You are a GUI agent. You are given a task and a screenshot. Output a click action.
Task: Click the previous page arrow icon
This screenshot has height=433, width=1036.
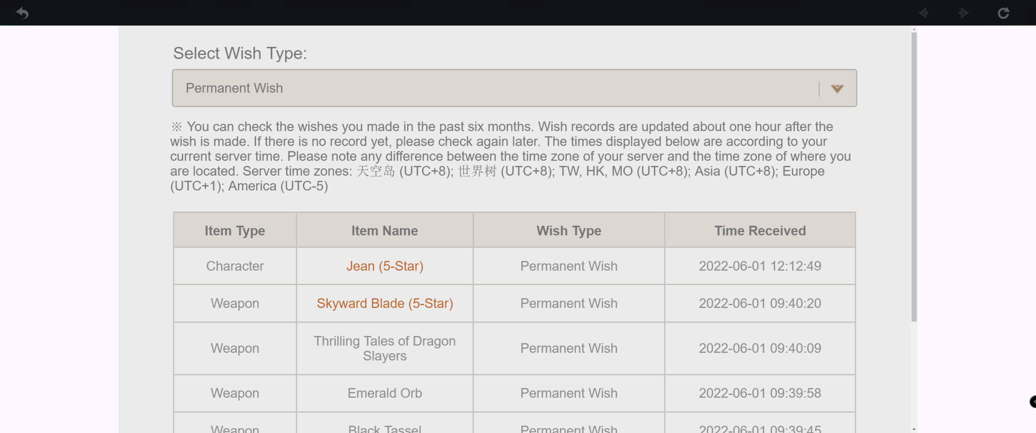click(924, 13)
